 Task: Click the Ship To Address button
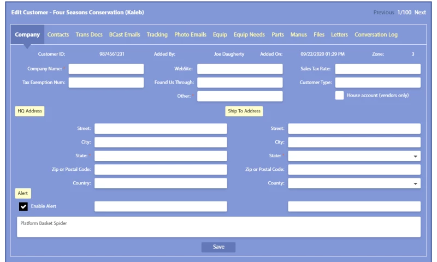pyautogui.click(x=244, y=111)
